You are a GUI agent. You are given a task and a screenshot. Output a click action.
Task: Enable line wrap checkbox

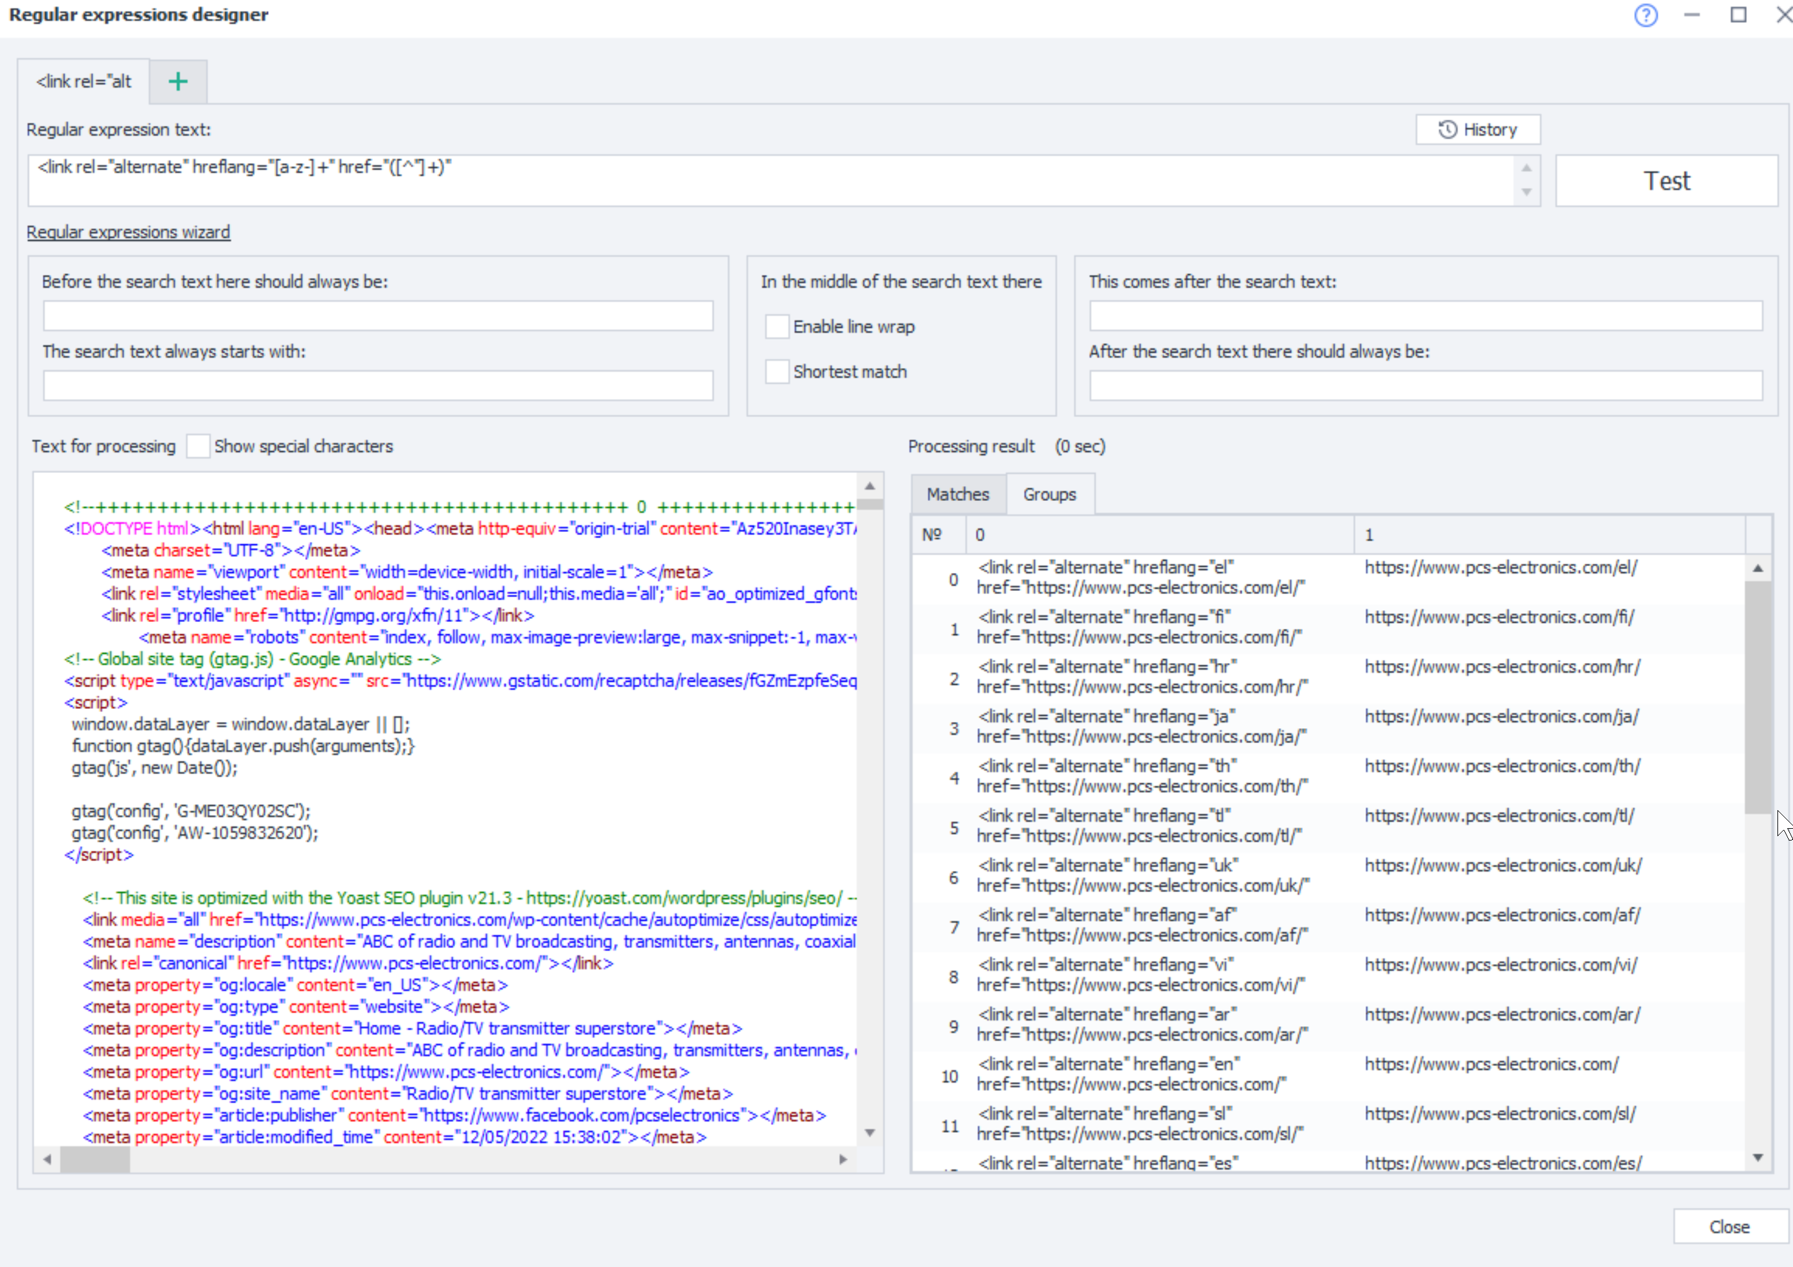pos(776,327)
